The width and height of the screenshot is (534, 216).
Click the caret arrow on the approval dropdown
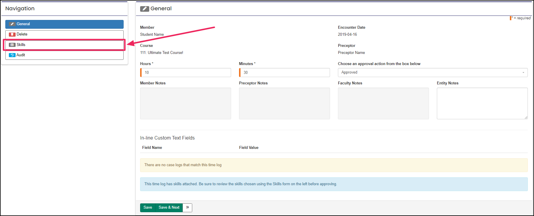tap(523, 73)
